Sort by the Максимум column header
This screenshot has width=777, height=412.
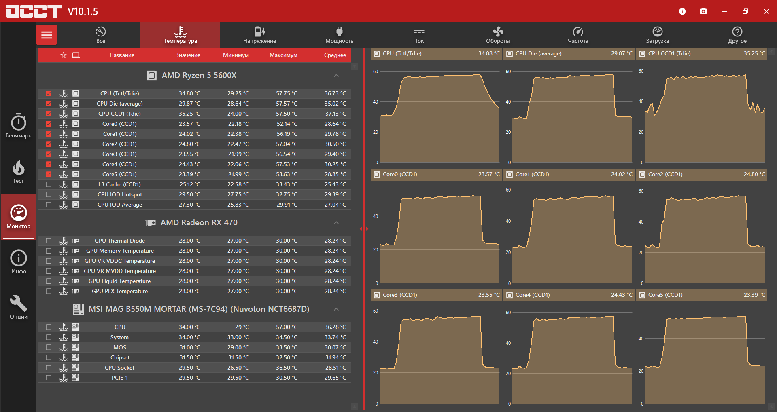[283, 55]
